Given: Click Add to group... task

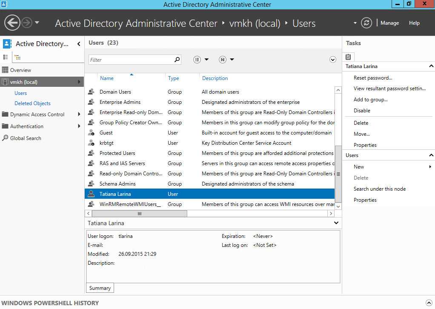Looking at the screenshot, I should [370, 100].
